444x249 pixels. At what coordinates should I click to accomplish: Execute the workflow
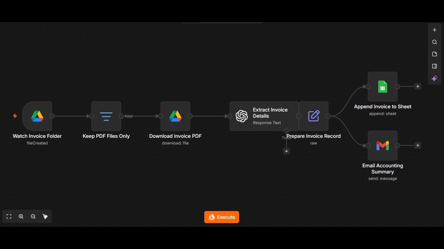click(222, 217)
